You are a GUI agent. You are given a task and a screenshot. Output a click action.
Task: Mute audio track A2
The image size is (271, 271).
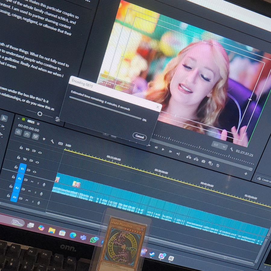coord(29,191)
